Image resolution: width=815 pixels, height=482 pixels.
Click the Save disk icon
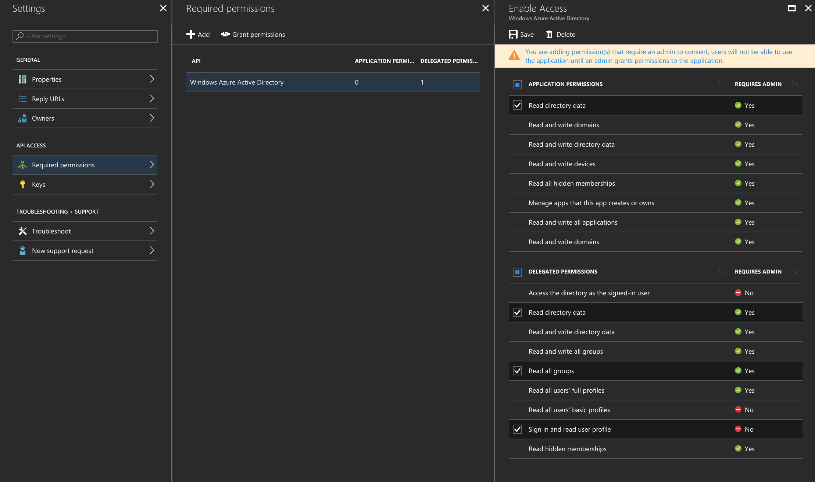pyautogui.click(x=513, y=34)
